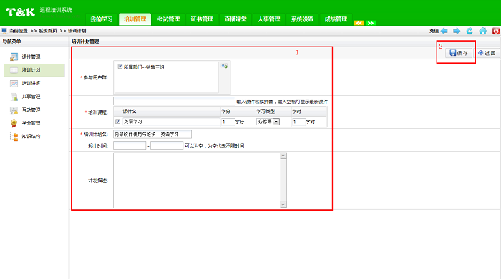Uncheck 所属部门--销售三组 checkbox
Image resolution: width=501 pixels, height=280 pixels.
pyautogui.click(x=120, y=67)
